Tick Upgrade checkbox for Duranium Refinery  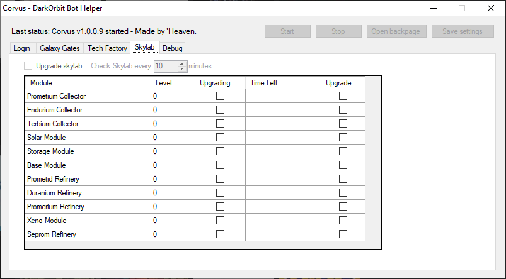(343, 193)
